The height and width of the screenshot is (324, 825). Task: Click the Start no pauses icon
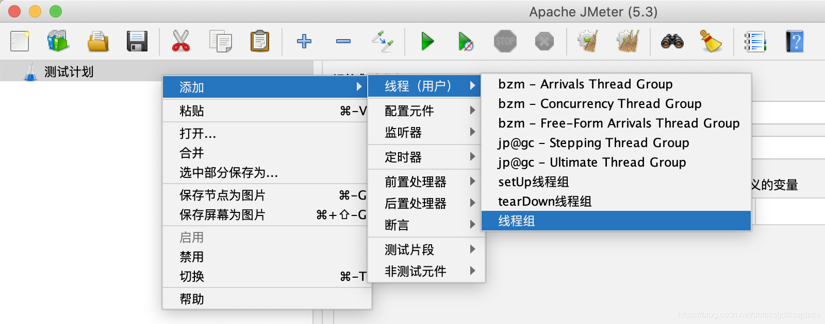466,41
